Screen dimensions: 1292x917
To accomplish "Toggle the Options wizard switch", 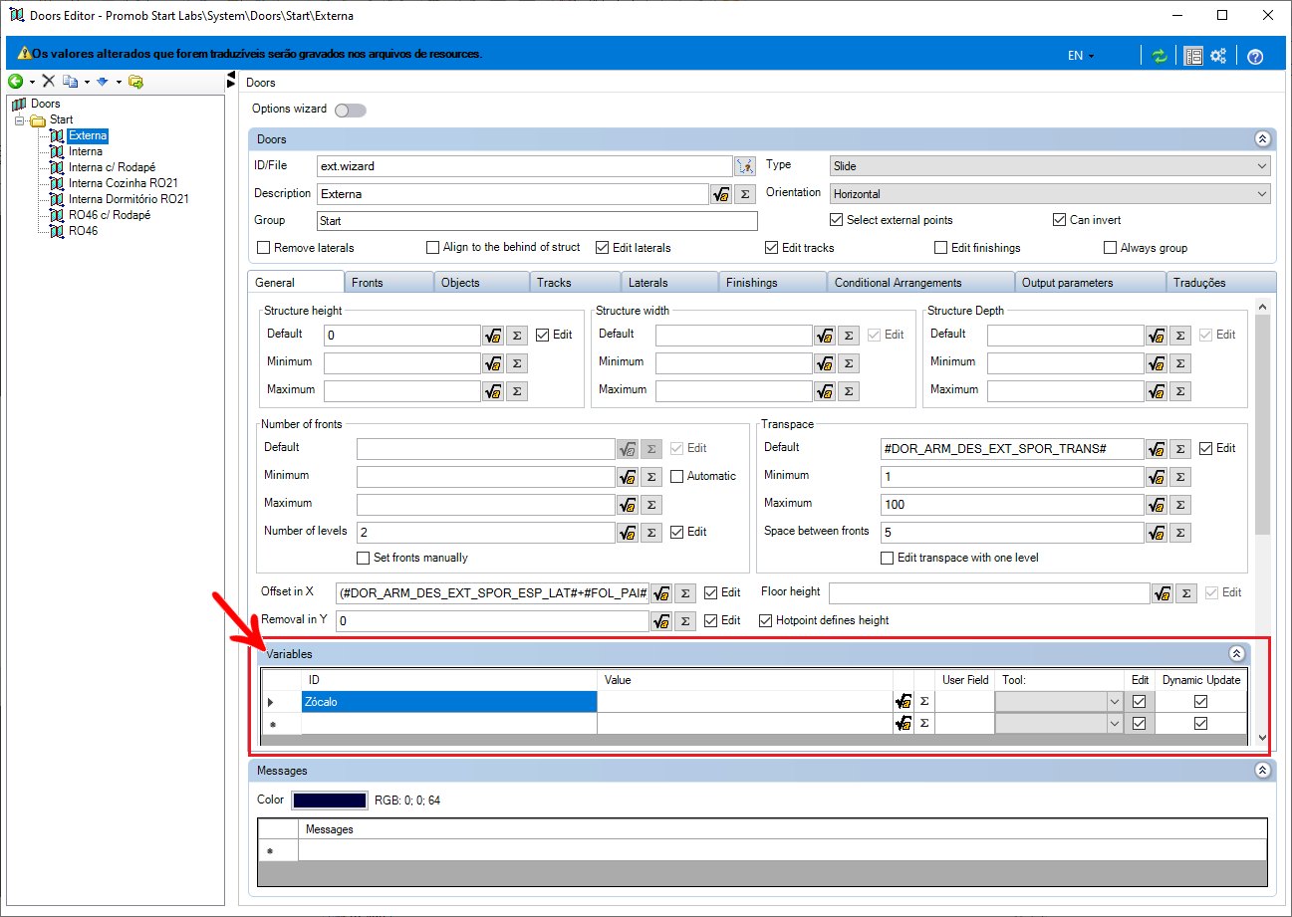I will 351,110.
